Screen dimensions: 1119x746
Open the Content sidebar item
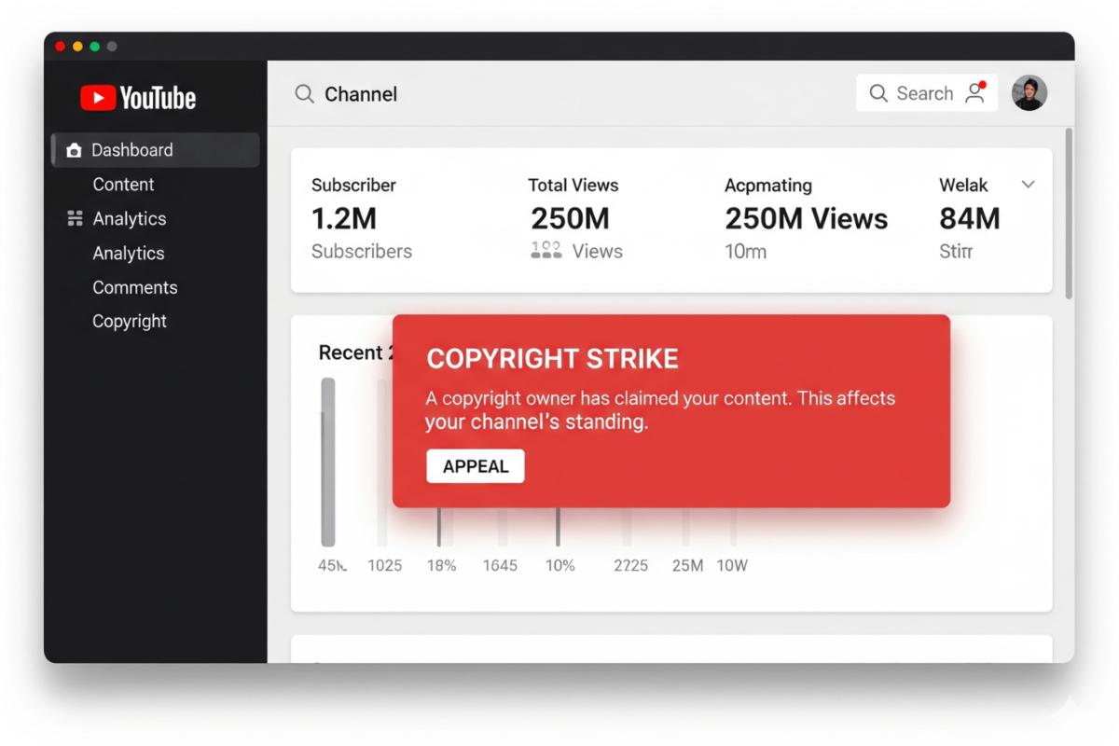coord(123,185)
